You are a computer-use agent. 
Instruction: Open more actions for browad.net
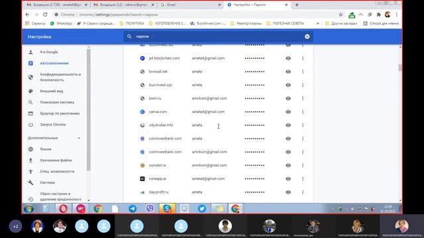(x=303, y=71)
